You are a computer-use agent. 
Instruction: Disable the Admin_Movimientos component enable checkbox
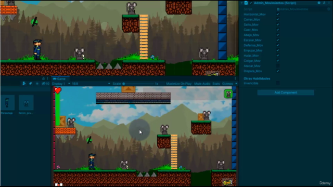tap(251, 3)
